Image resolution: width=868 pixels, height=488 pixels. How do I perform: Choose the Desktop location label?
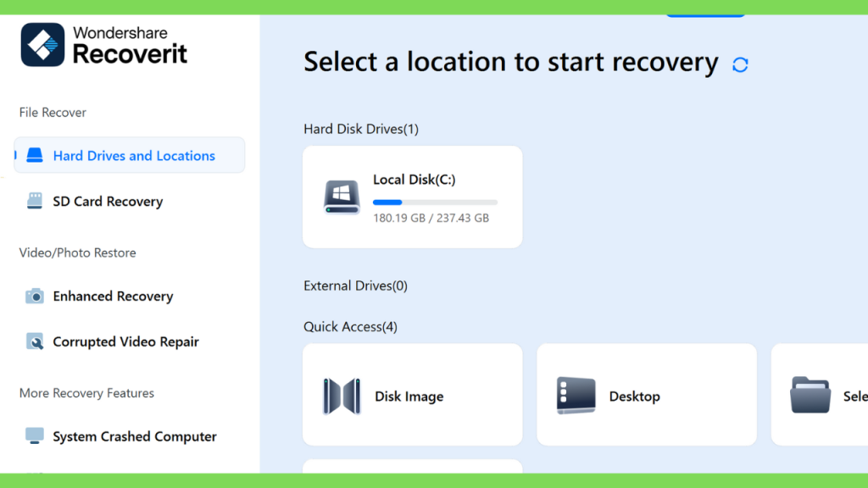coord(634,396)
